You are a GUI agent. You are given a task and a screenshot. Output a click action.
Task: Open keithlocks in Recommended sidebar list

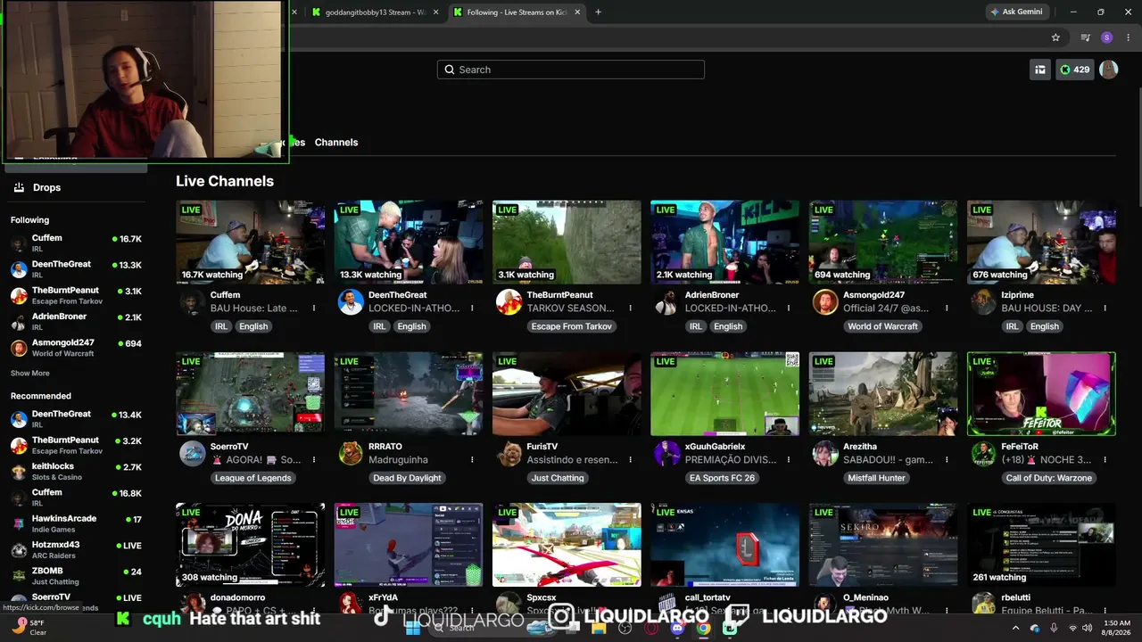tap(76, 472)
